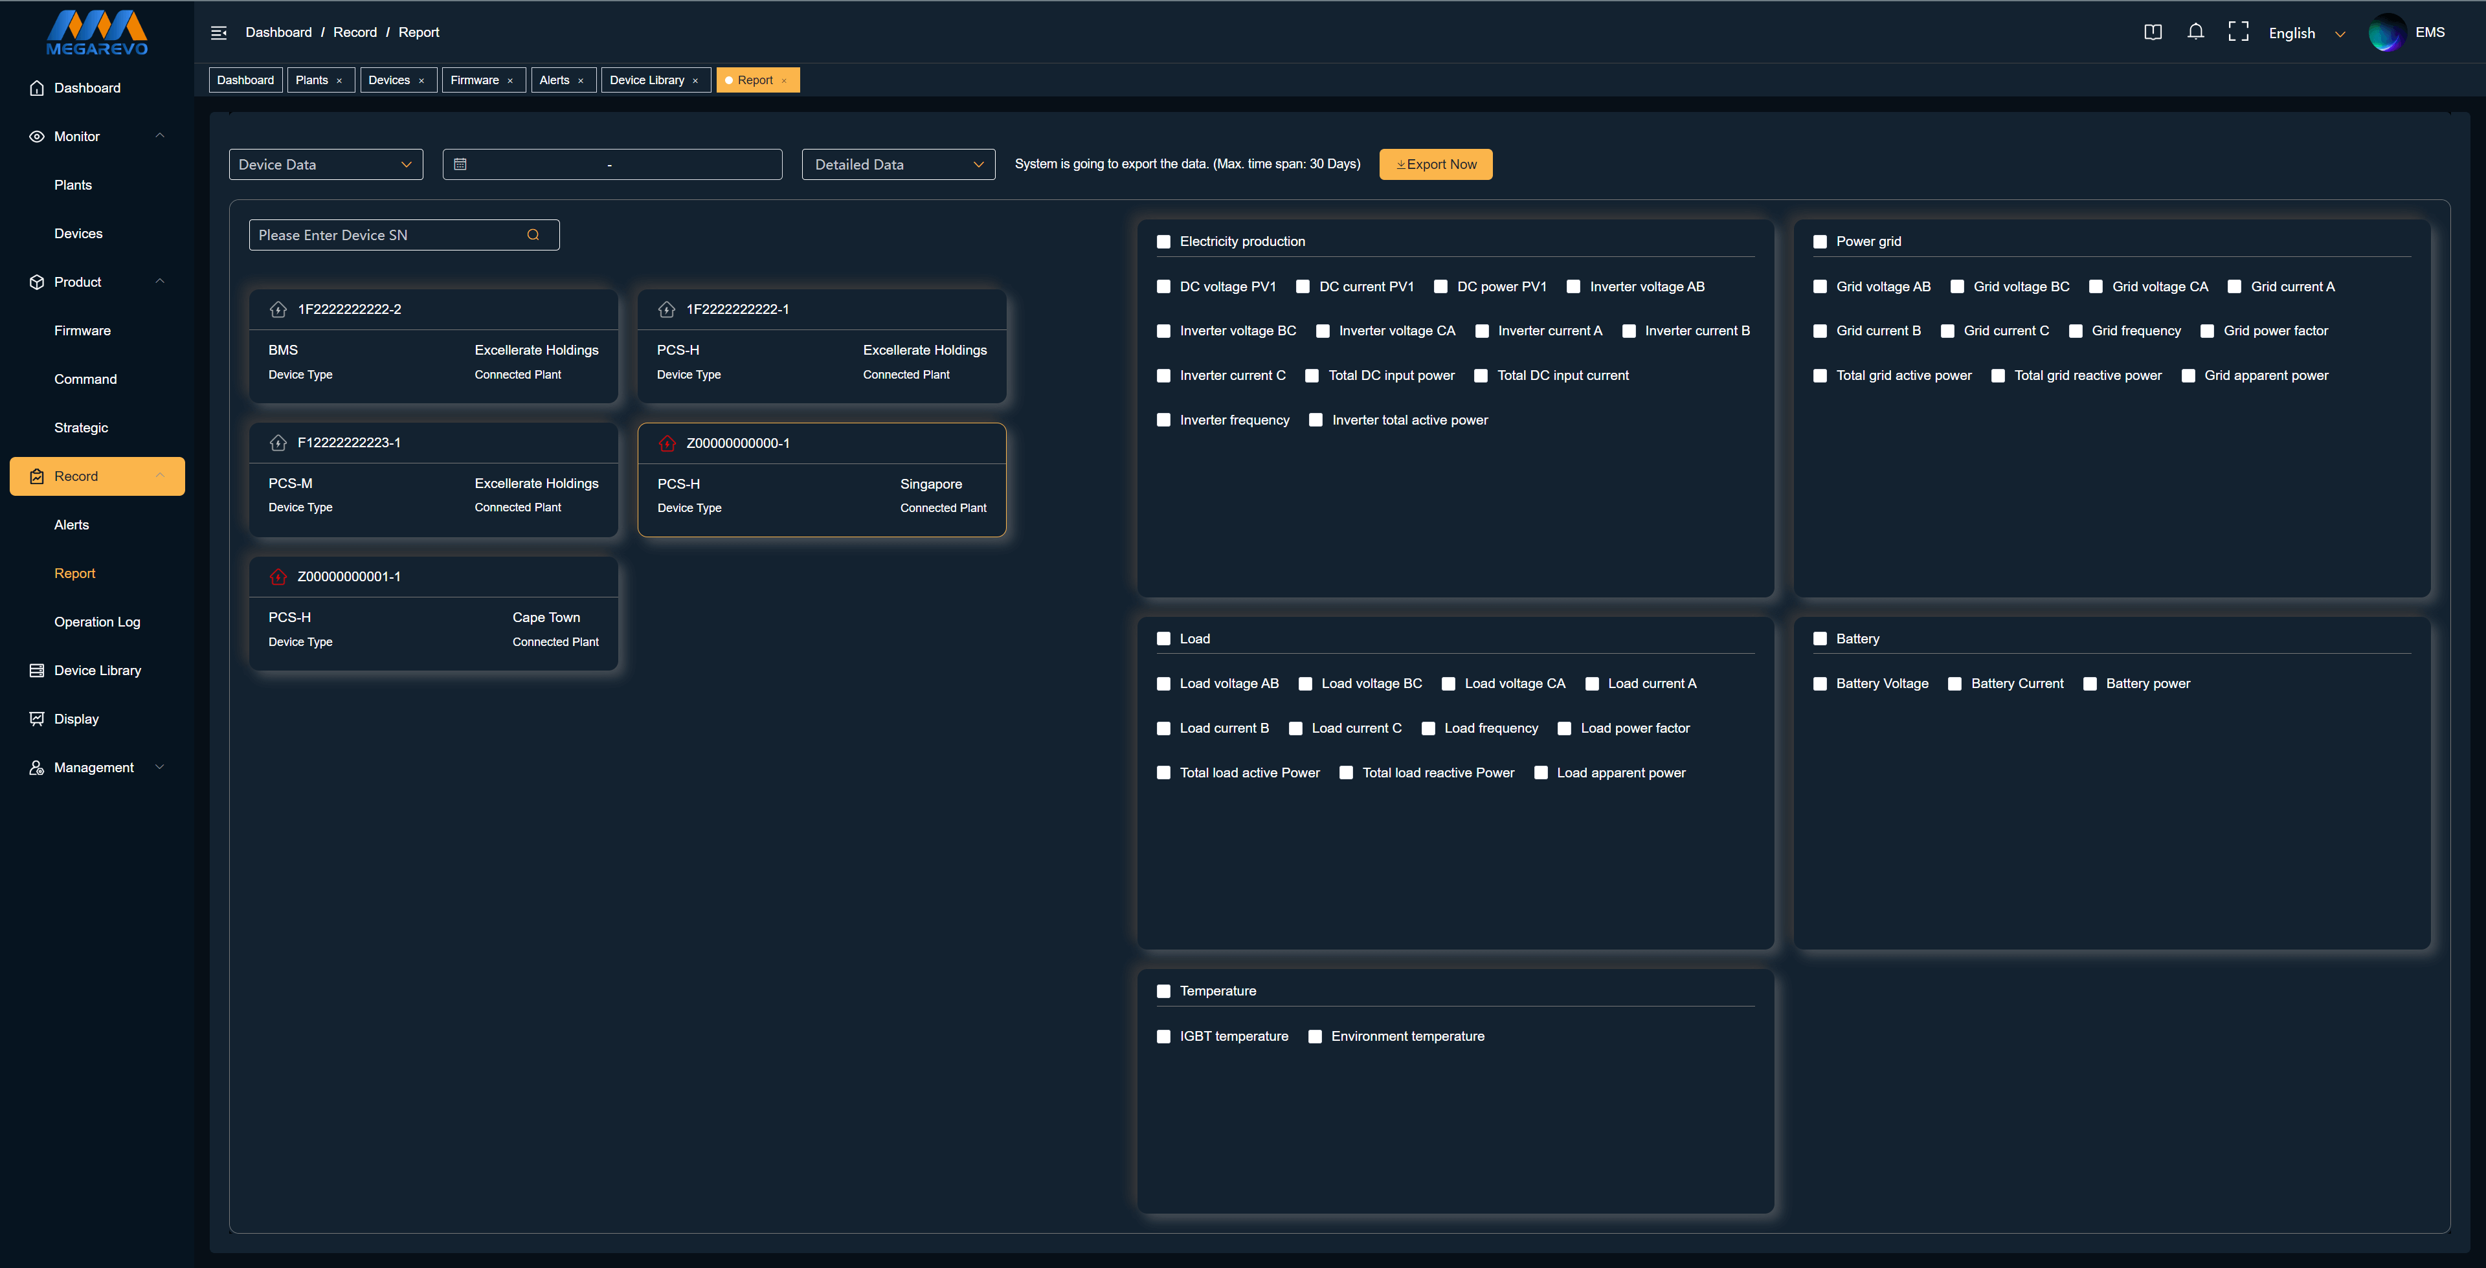Enable the Grid frequency checkbox
Screen dimensions: 2486x1268
[x=2076, y=331]
